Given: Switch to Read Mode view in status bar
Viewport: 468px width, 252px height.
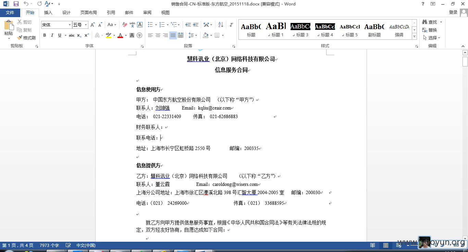Looking at the screenshot, I should (372, 245).
